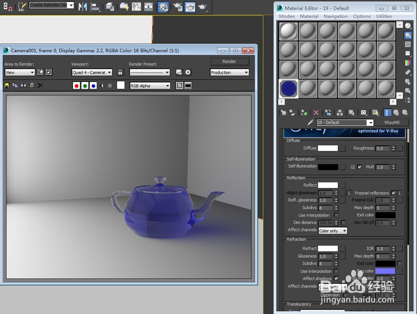Open the Align tool flyout
The width and height of the screenshot is (417, 314).
95,7
